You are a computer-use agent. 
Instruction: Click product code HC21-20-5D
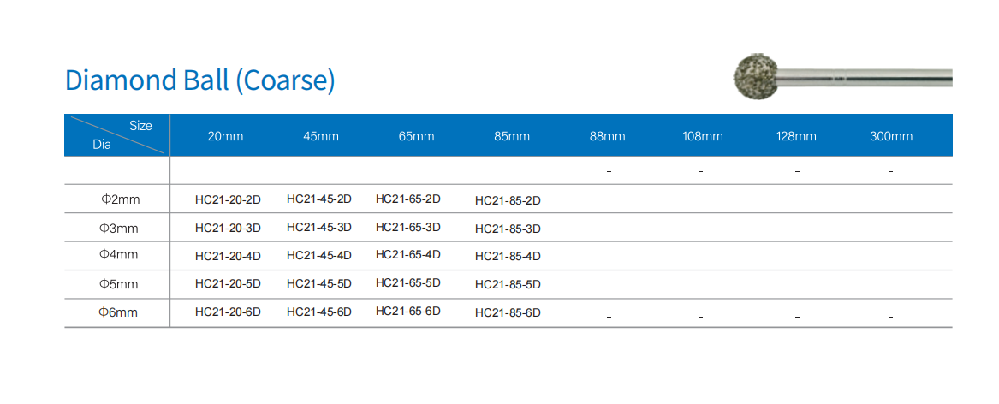[228, 284]
